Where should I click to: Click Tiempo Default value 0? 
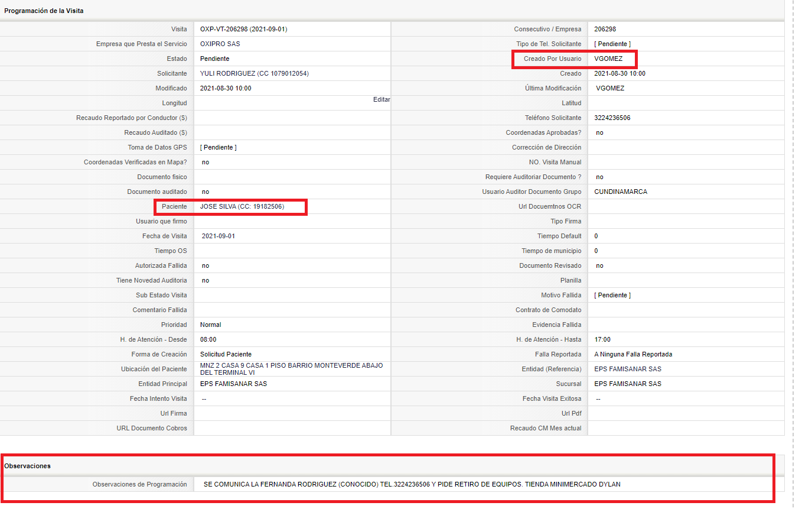(x=596, y=236)
